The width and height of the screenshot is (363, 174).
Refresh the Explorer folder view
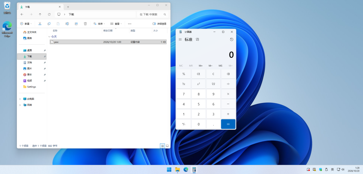click(x=49, y=14)
